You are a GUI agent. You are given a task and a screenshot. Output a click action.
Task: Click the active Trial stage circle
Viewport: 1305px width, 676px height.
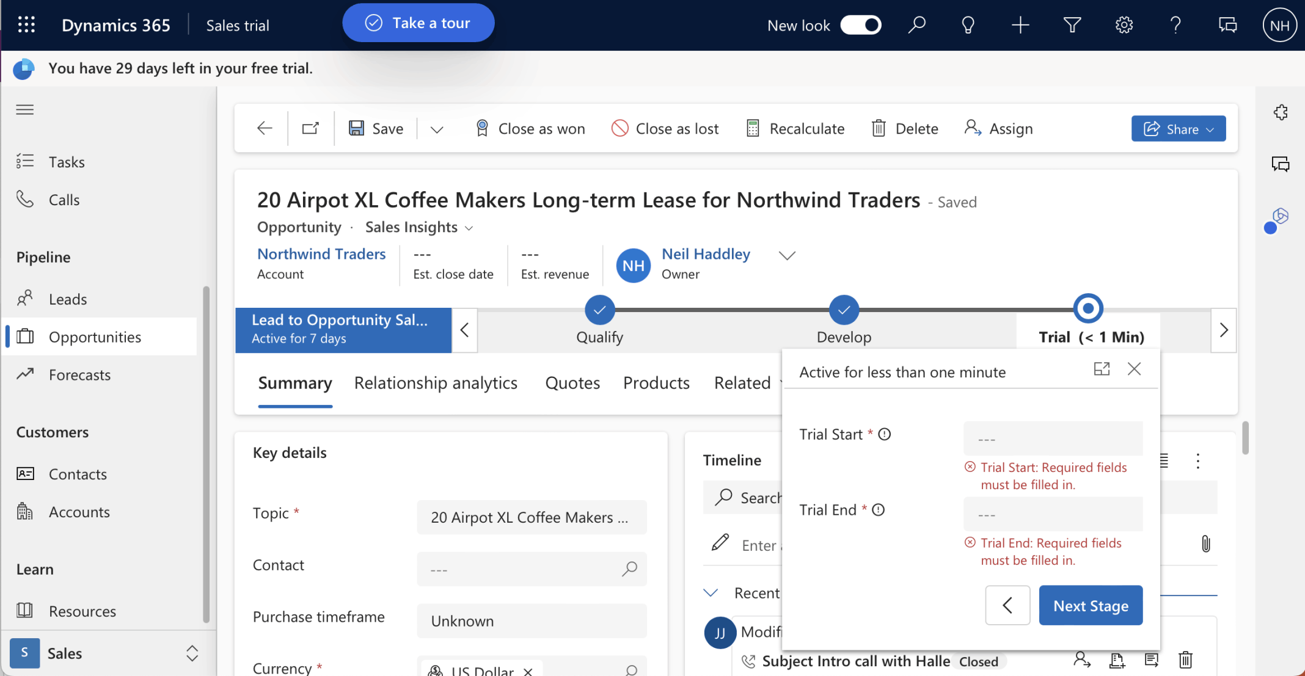pos(1087,309)
